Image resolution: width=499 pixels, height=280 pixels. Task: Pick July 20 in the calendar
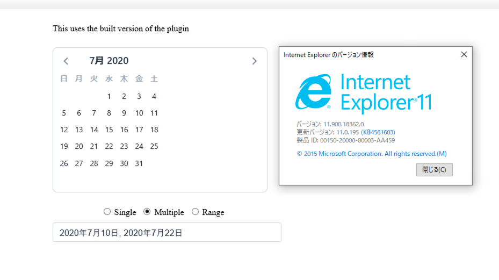click(79, 146)
